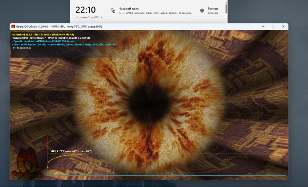Click the 'Регион' label
The height and width of the screenshot is (187, 308).
click(213, 9)
